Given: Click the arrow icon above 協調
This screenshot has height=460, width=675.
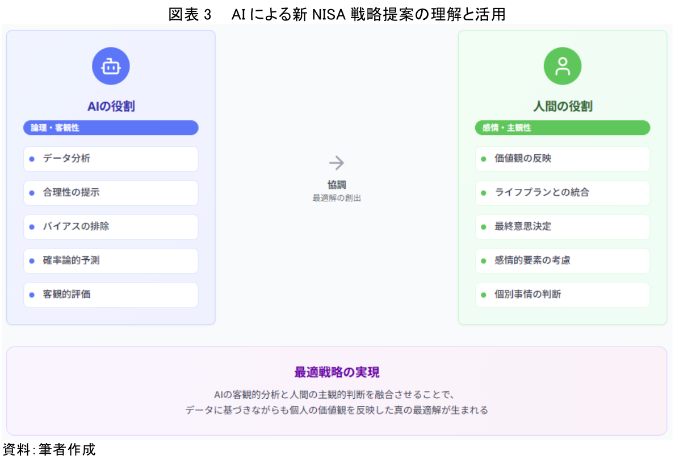Looking at the screenshot, I should click(x=337, y=163).
